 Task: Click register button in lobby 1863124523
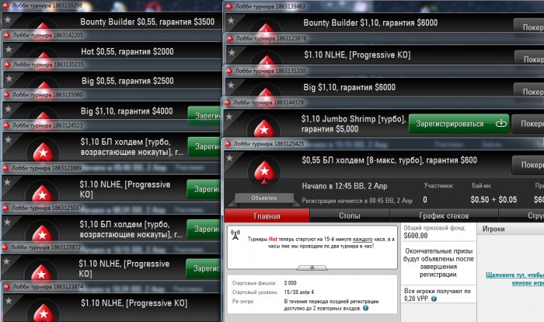coord(204,146)
